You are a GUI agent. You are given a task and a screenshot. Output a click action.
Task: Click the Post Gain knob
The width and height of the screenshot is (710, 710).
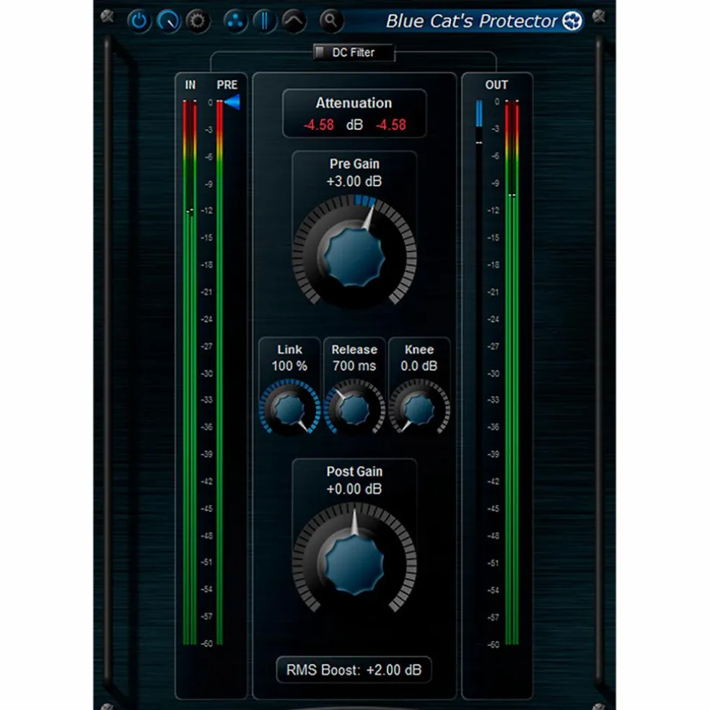pyautogui.click(x=354, y=564)
